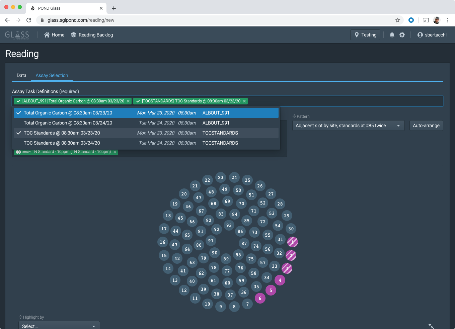Screen dimensions: 455x329
Task: Click the Reading Backlog stack icon
Action: pos(73,34)
